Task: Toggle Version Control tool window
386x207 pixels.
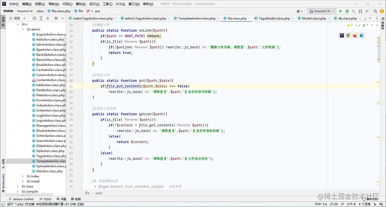Action: point(21,199)
